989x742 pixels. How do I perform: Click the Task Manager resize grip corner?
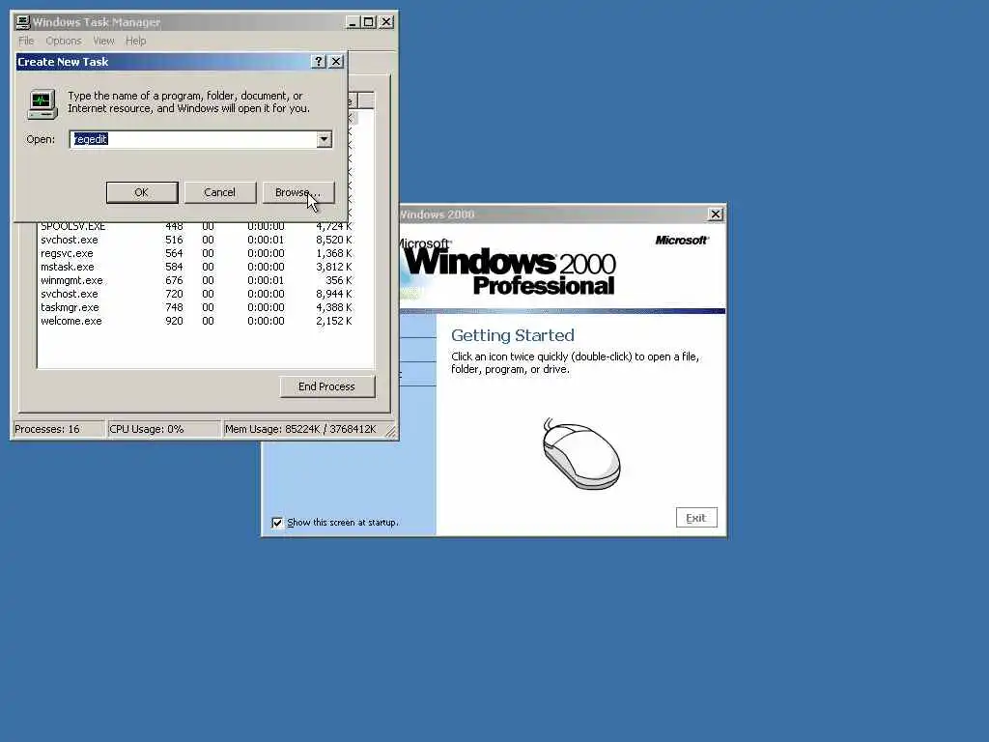click(390, 432)
